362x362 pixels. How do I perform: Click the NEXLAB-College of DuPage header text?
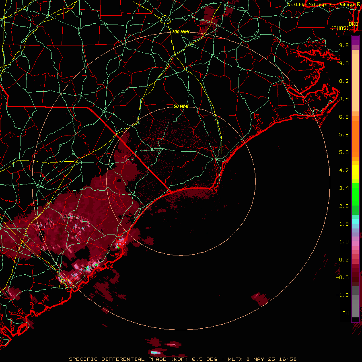322,4
